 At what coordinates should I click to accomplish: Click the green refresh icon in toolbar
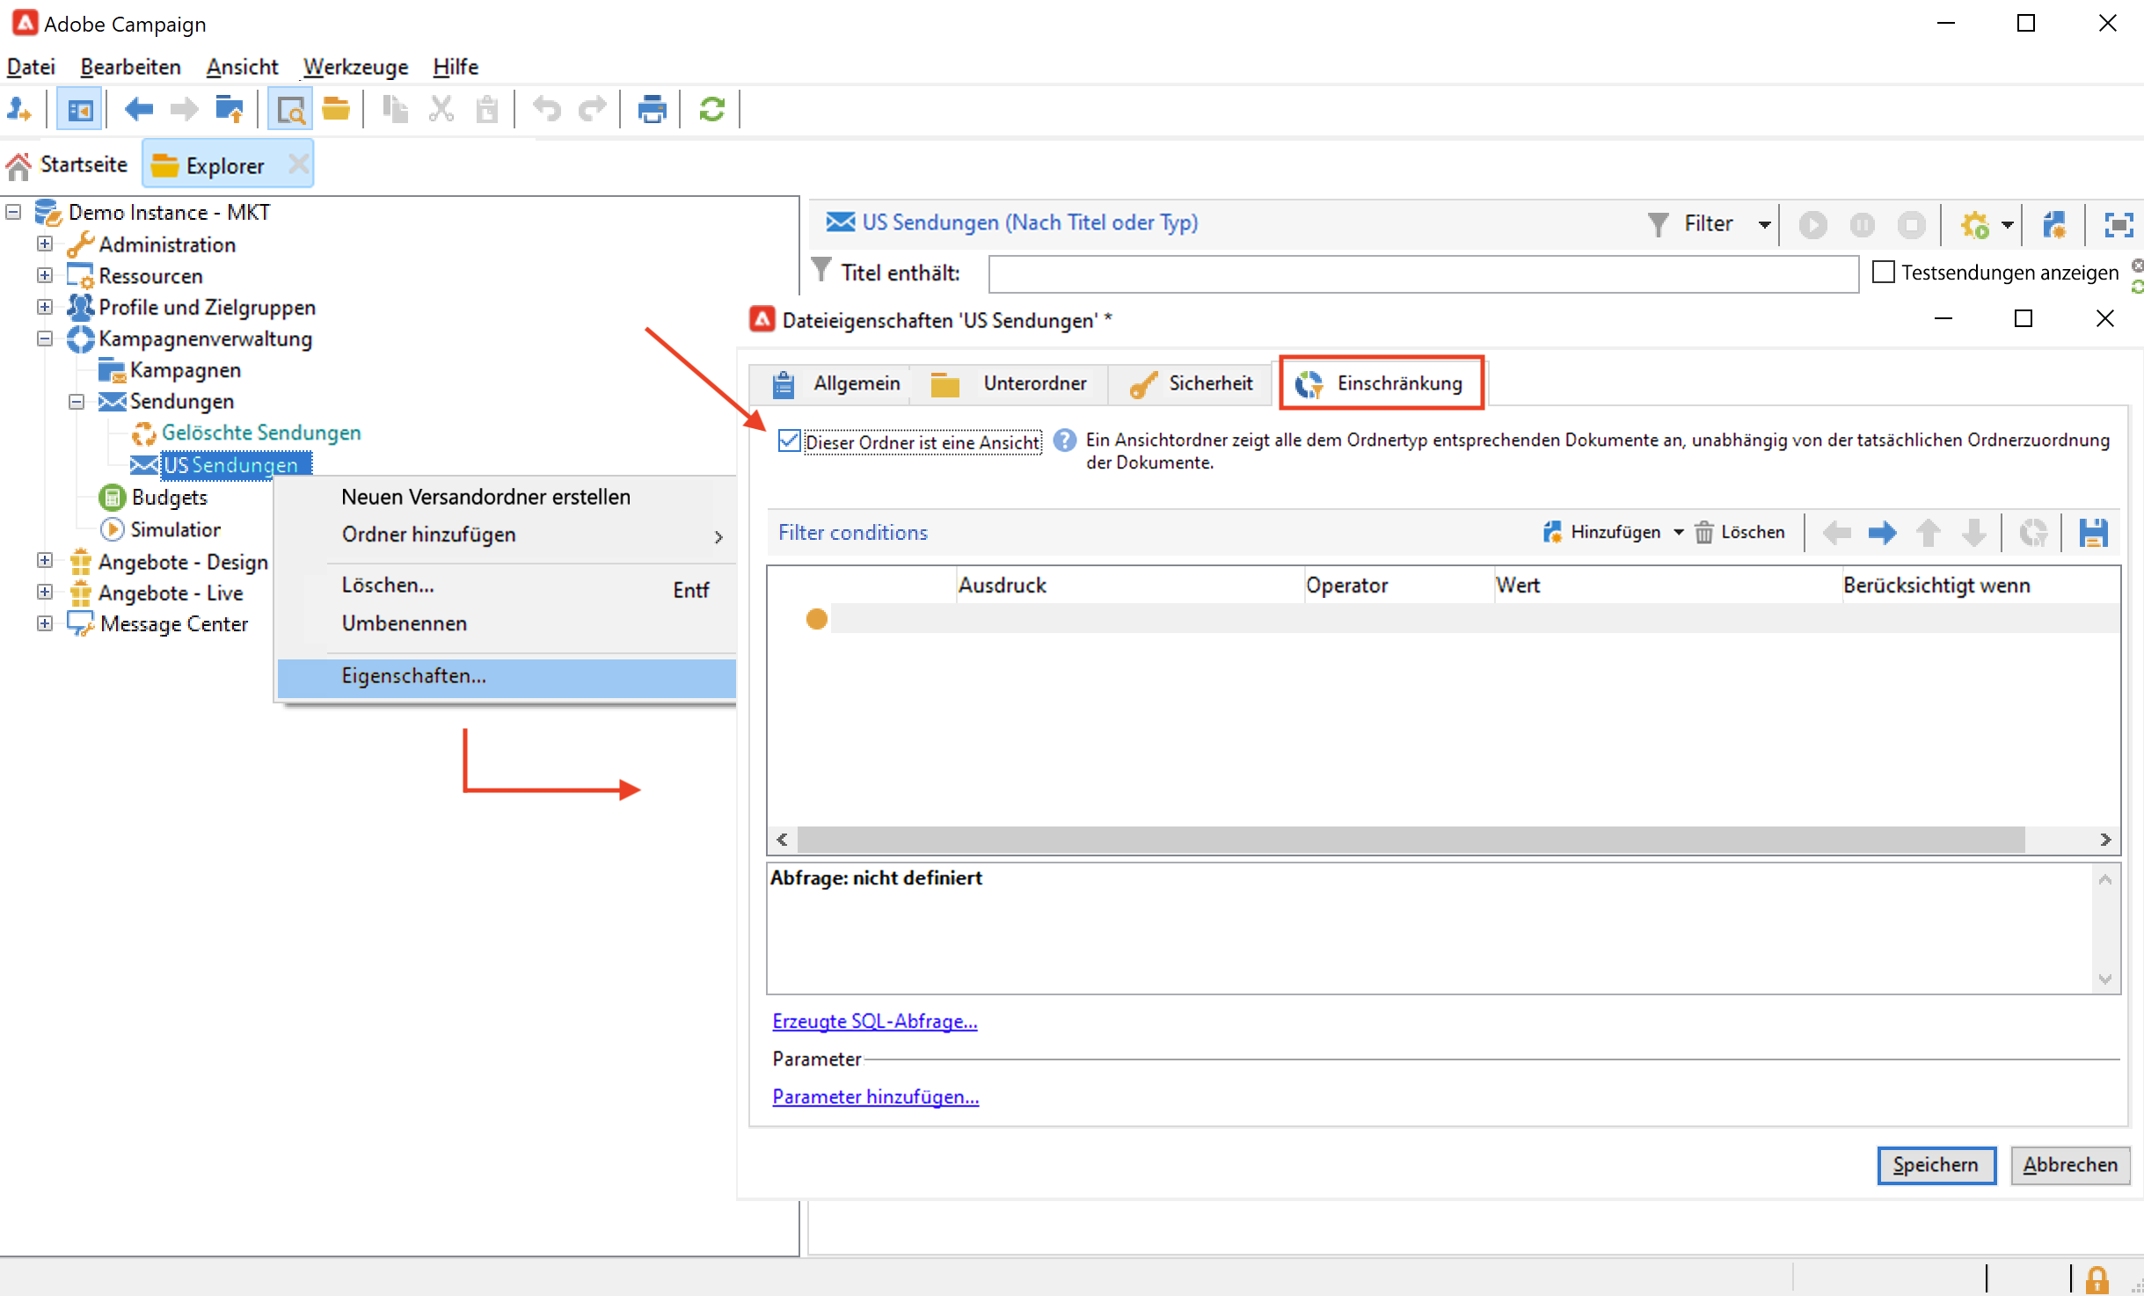click(711, 110)
